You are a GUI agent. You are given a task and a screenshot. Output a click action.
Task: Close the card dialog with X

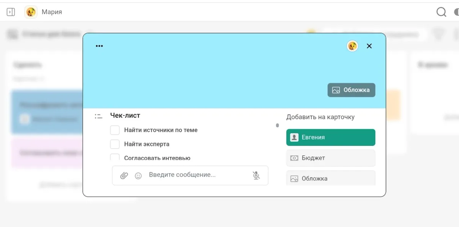coord(369,46)
